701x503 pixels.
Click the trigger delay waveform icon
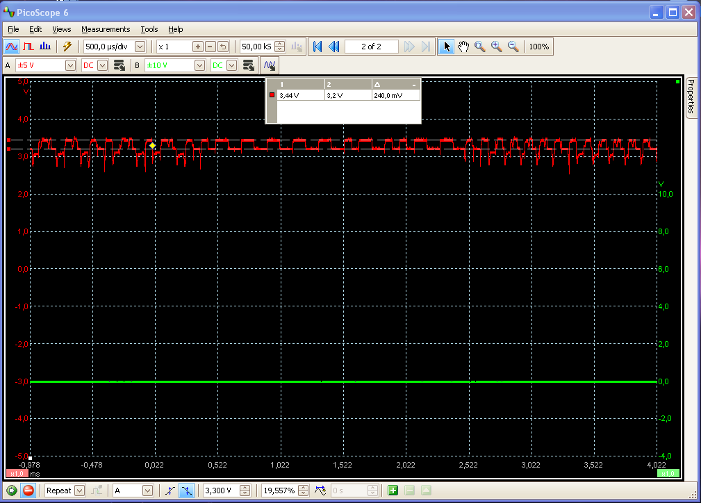coord(320,490)
